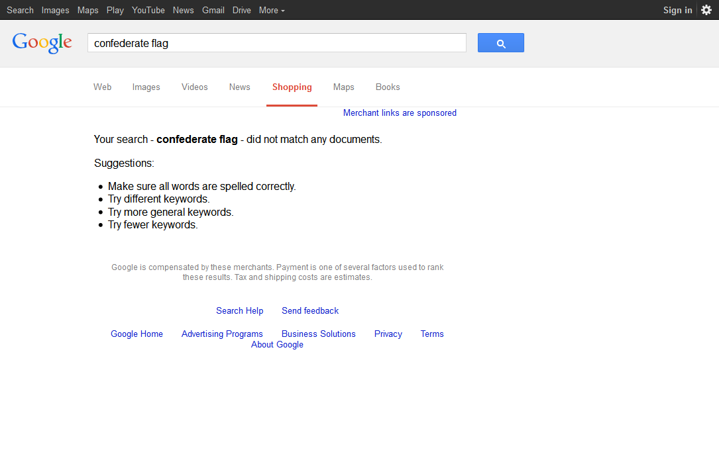Open YouTube in the top bar
Image resolution: width=719 pixels, height=462 pixels.
tap(148, 10)
